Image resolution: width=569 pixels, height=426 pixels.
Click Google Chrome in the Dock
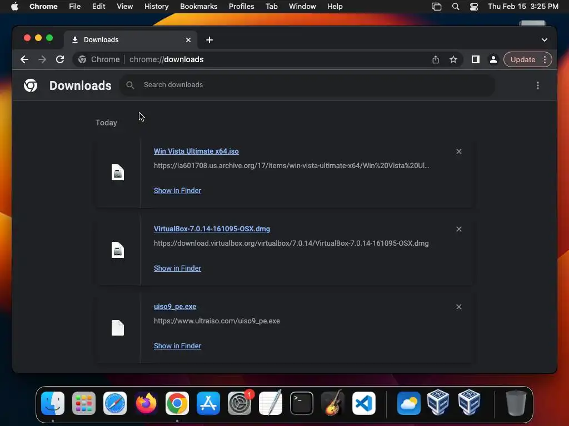pyautogui.click(x=177, y=403)
